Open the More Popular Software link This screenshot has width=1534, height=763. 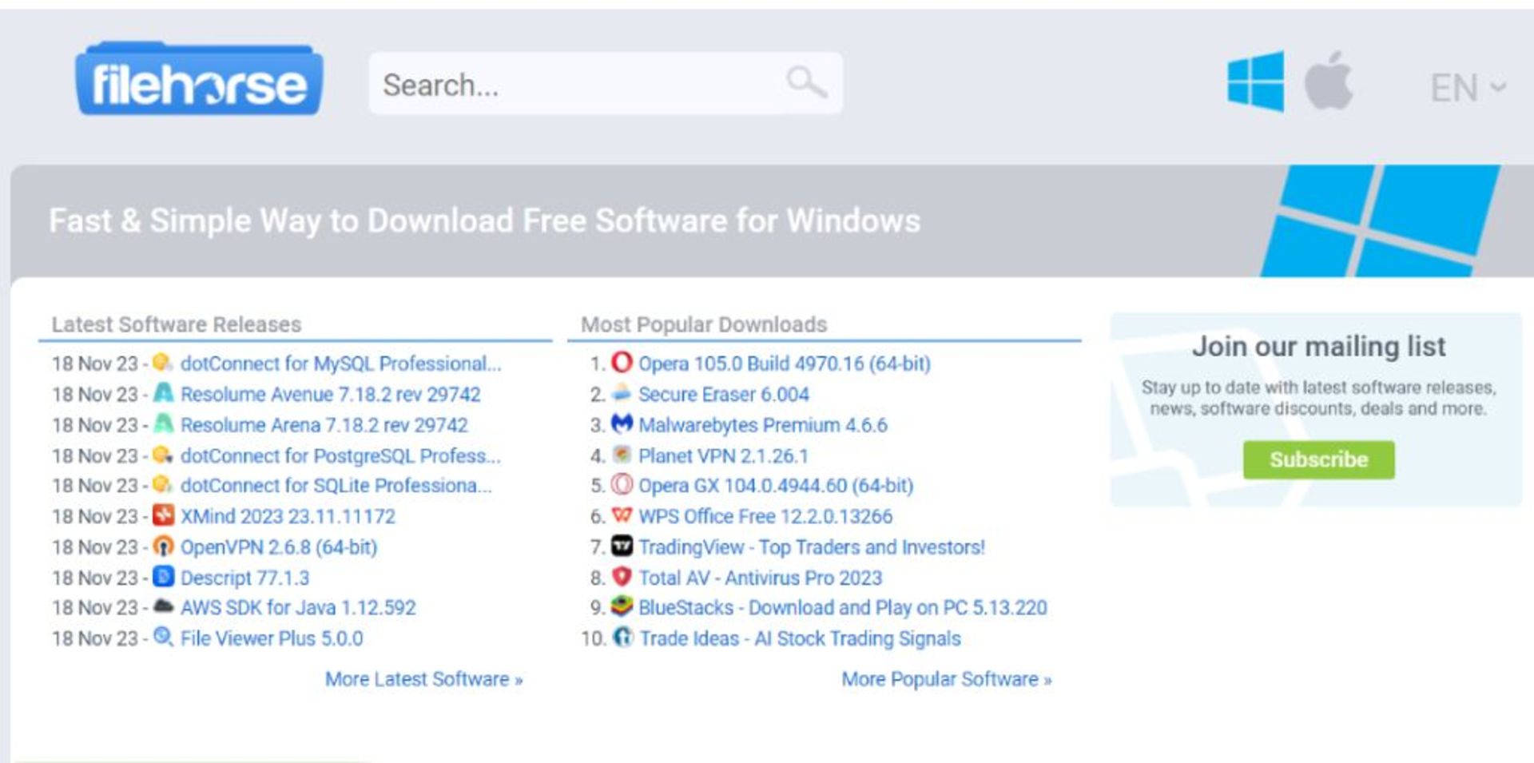click(947, 679)
